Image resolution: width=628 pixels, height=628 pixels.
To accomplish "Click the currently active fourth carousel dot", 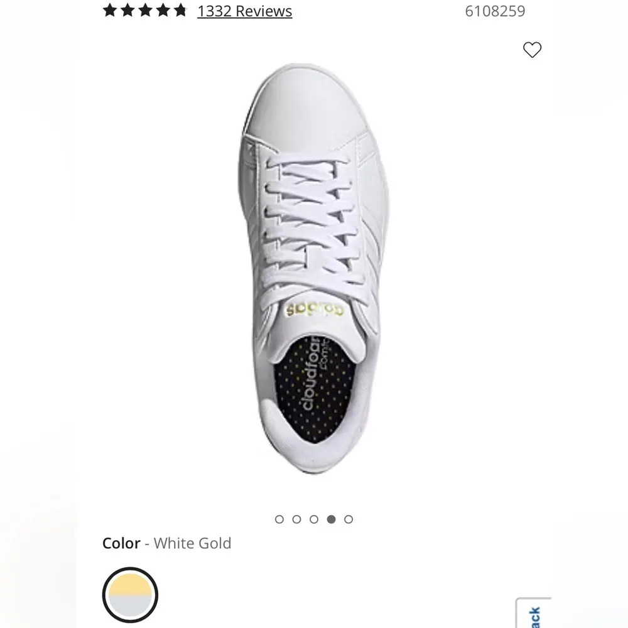I will pos(330,519).
